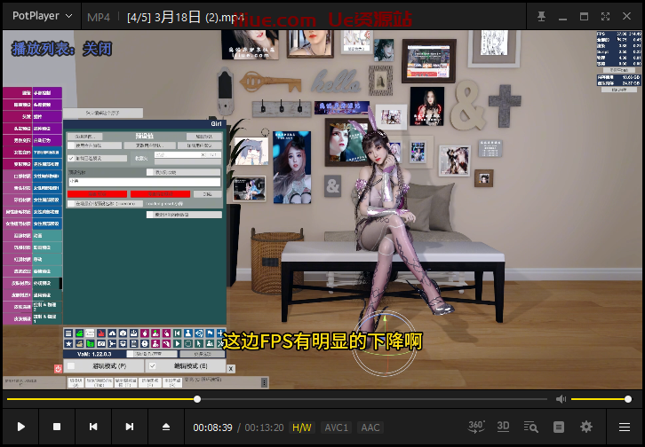The height and width of the screenshot is (447, 645).
Task: Open the AAC audio codec info
Action: click(x=370, y=427)
